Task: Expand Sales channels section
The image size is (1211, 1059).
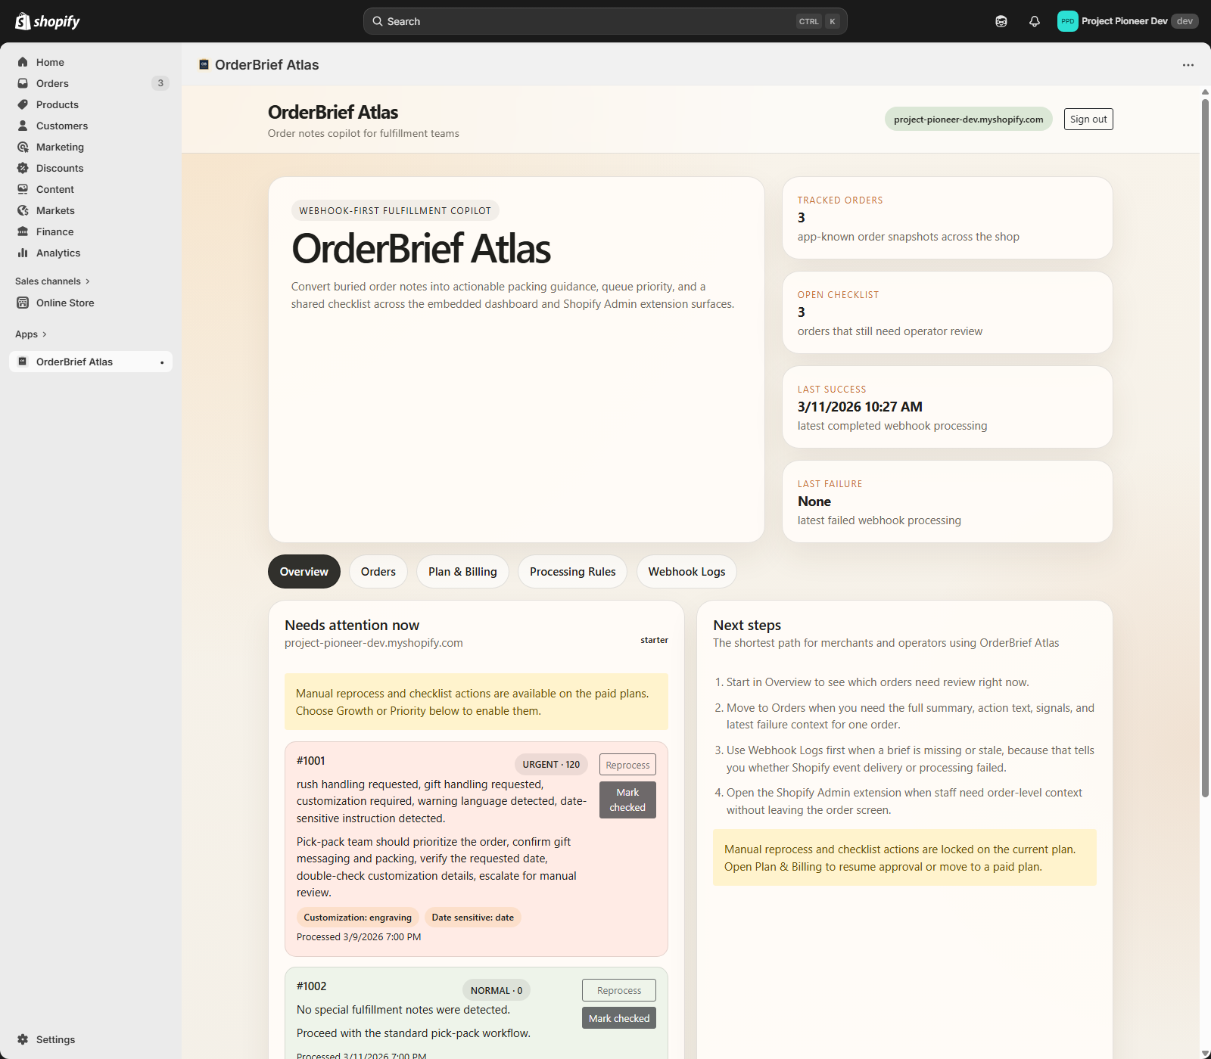Action: pyautogui.click(x=52, y=281)
